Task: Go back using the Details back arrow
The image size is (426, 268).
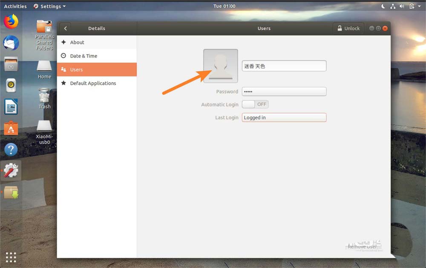Action: [66, 28]
